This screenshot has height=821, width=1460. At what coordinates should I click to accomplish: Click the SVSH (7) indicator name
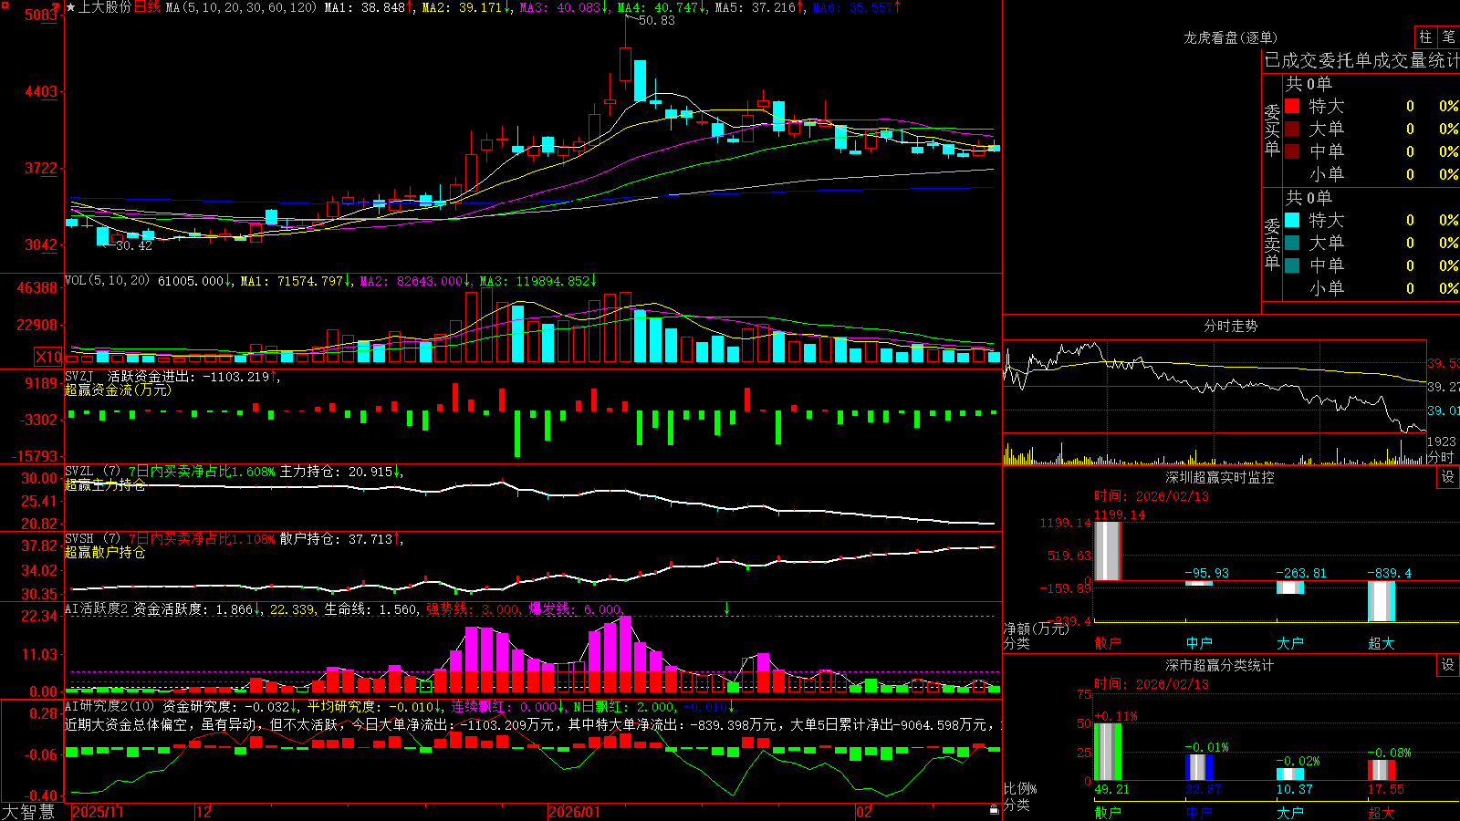pos(92,539)
